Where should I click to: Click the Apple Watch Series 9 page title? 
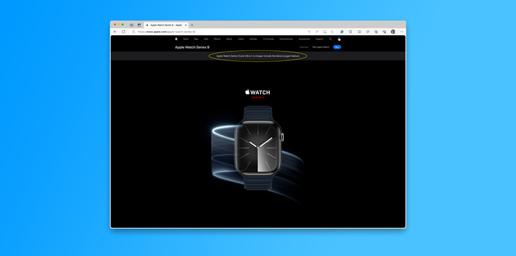pos(193,47)
